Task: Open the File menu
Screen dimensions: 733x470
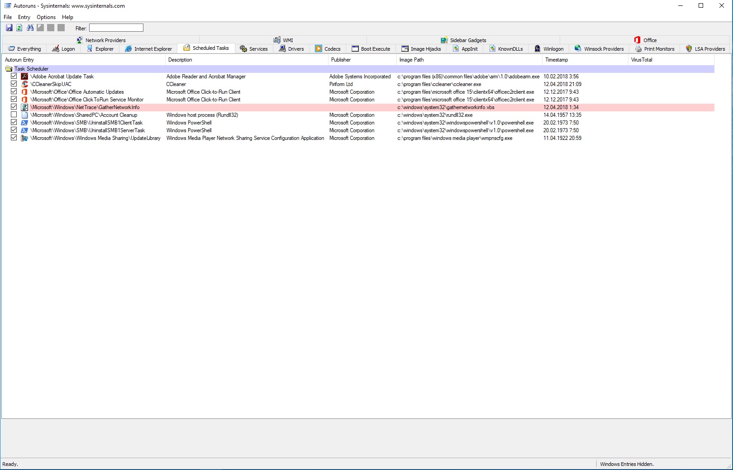Action: [8, 17]
